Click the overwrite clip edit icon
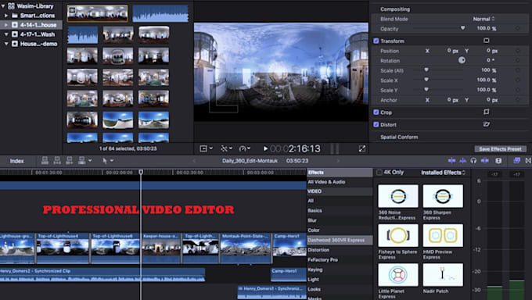 click(82, 161)
